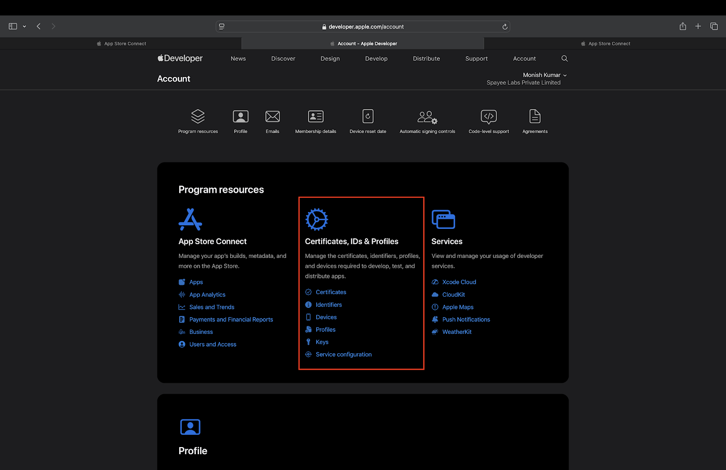Show Safari tab overview
726x470 pixels.
point(714,27)
